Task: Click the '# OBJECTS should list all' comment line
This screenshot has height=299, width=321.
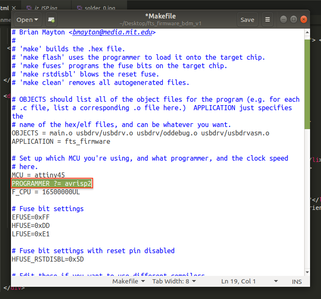Action: pyautogui.click(x=156, y=99)
